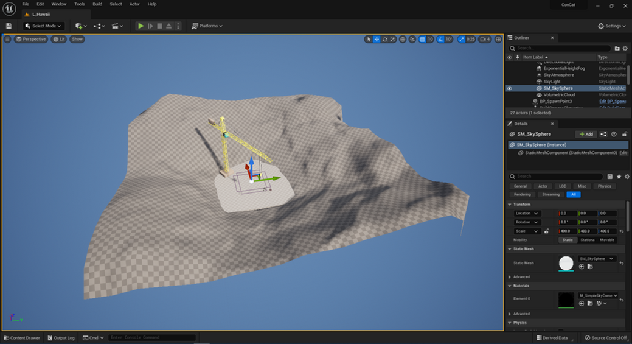Open the M_SimpleSkyDome material dropdown

pos(598,296)
